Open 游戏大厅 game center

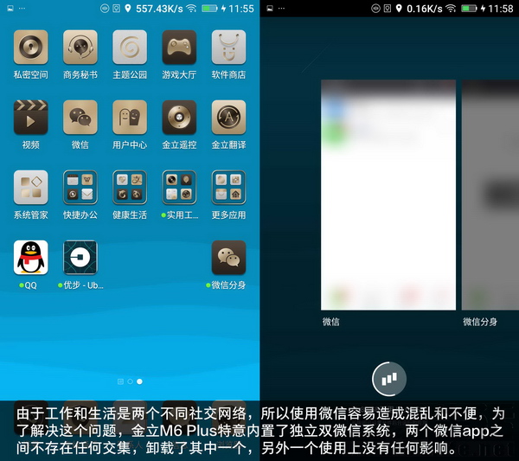click(x=179, y=47)
